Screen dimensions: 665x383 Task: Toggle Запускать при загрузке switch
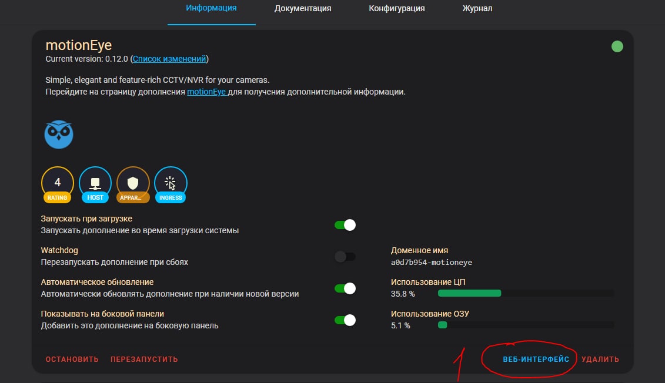[345, 225]
